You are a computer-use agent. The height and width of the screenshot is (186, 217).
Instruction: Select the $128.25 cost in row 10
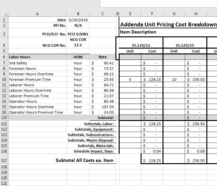(152, 79)
